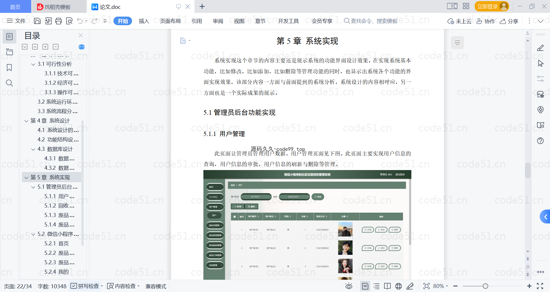Switch to web layout globe icon
Screen dimensions: 550x292
point(398,286)
